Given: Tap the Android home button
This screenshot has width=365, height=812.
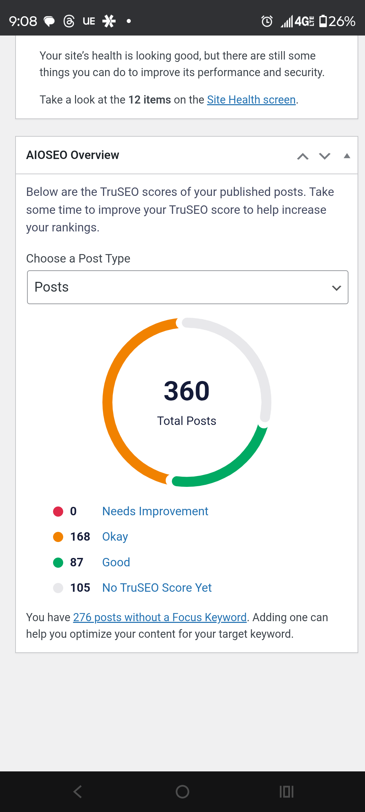Looking at the screenshot, I should click(x=182, y=792).
